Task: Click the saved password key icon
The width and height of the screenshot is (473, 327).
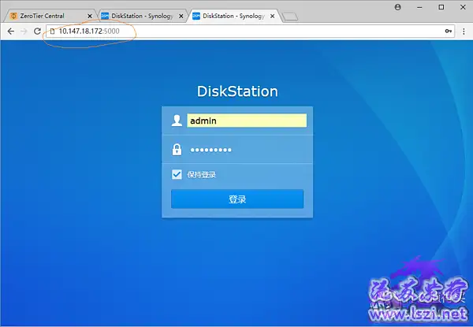Action: pos(449,31)
